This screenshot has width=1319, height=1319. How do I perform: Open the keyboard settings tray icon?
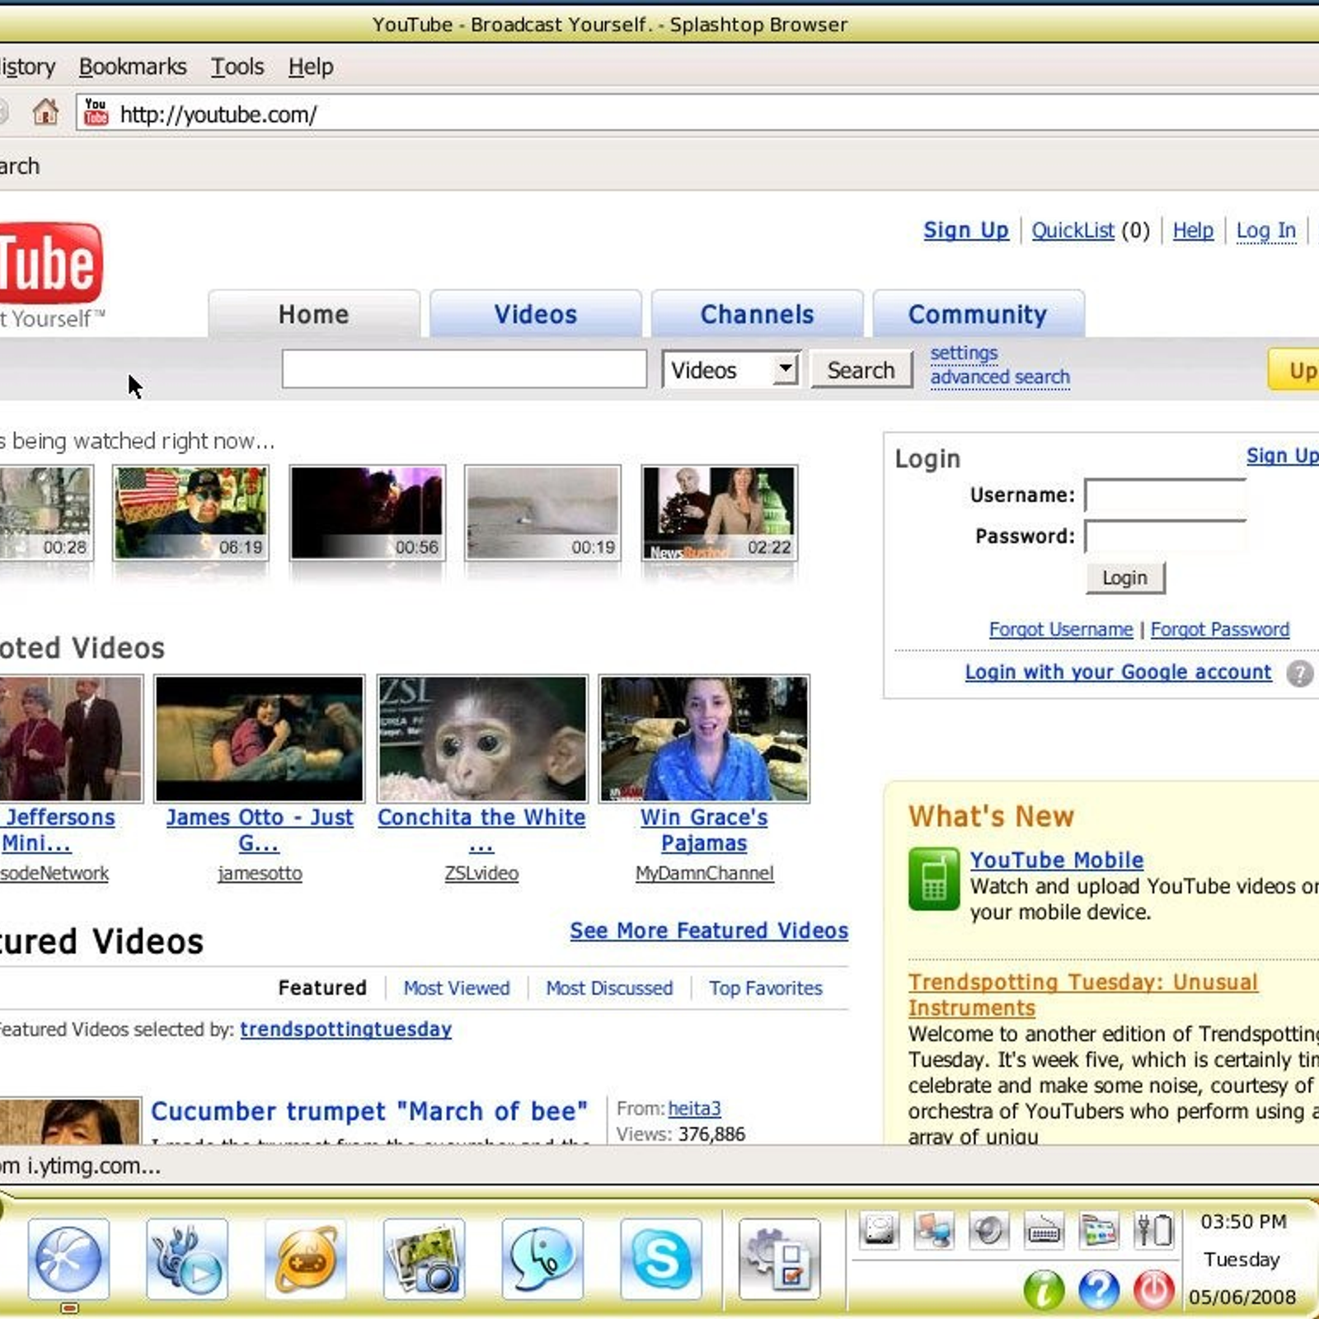[1044, 1231]
